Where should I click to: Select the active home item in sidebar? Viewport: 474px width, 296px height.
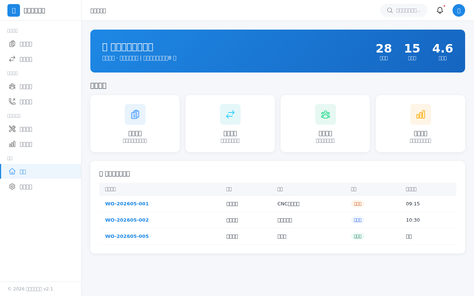[x=40, y=171]
